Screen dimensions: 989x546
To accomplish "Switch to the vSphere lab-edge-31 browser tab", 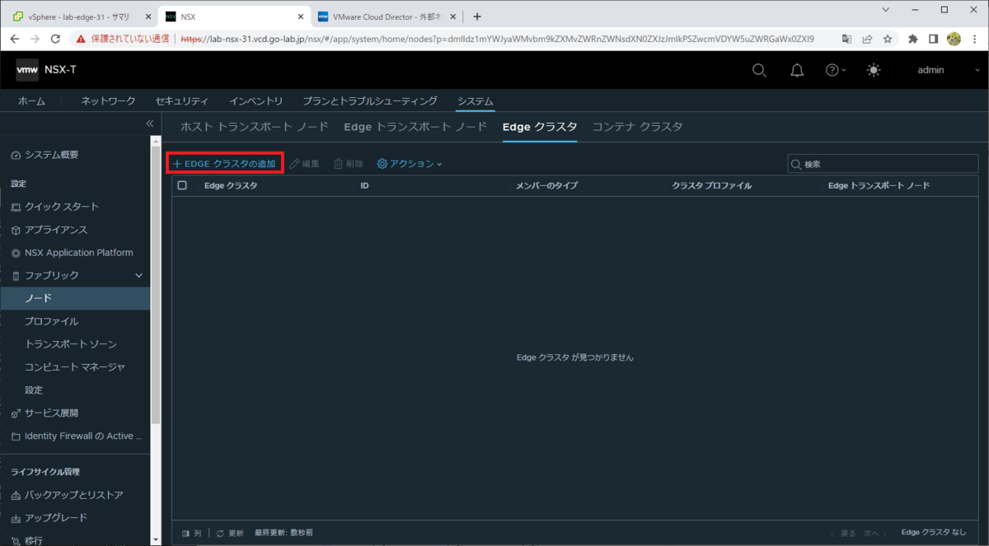I will [x=78, y=16].
